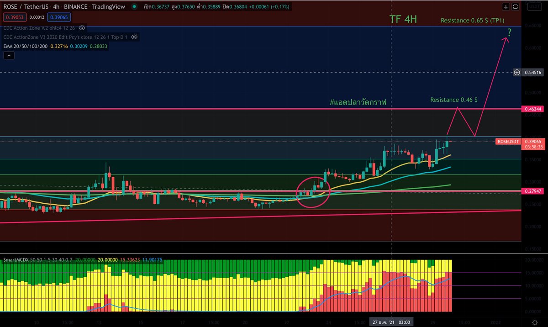Click the 2022 label on the time axis
Screen dimensions: 548x327
click(x=496, y=322)
